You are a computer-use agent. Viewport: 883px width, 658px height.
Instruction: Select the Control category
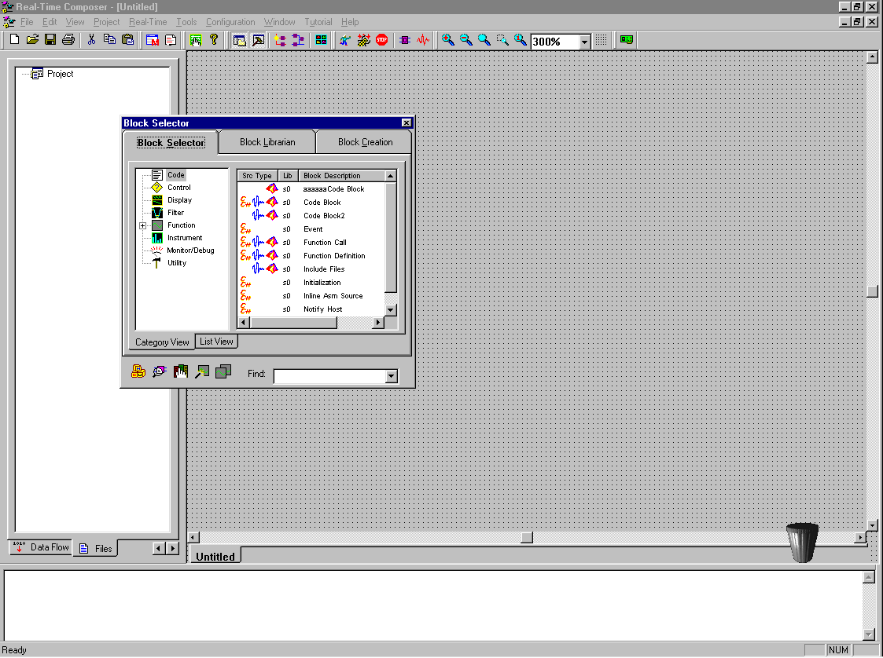click(179, 188)
